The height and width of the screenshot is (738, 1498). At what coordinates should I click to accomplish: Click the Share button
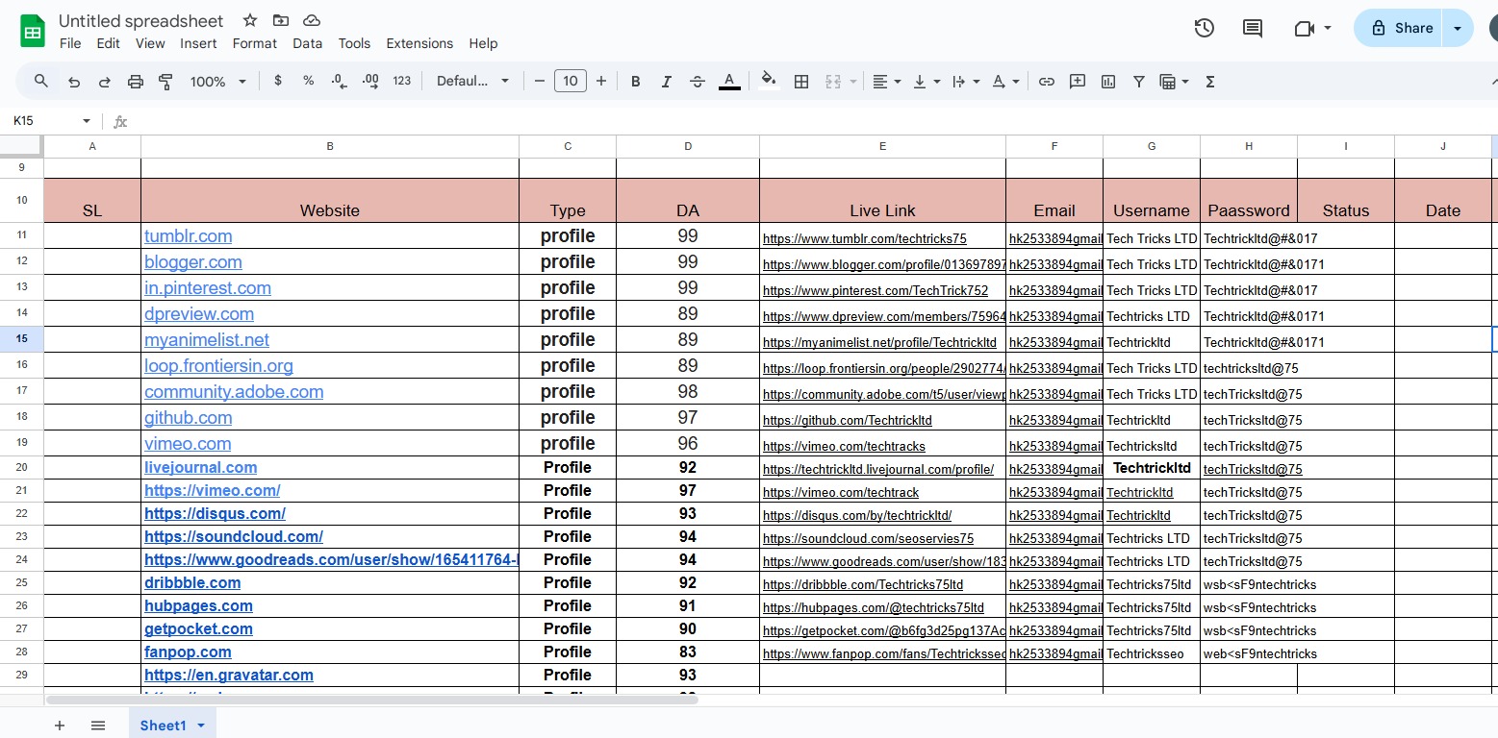(1402, 28)
